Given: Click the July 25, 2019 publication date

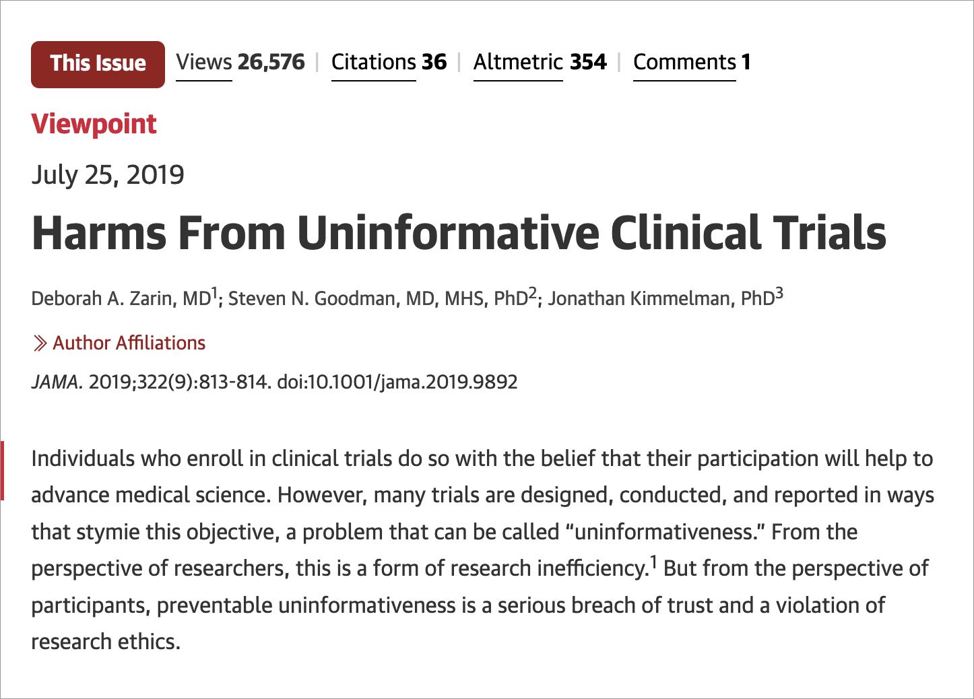Looking at the screenshot, I should tap(108, 174).
